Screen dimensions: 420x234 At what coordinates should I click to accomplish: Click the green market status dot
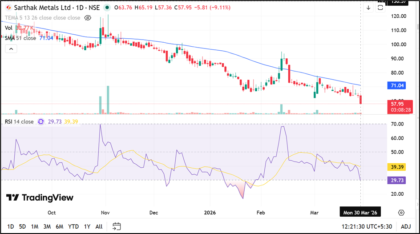[107, 8]
